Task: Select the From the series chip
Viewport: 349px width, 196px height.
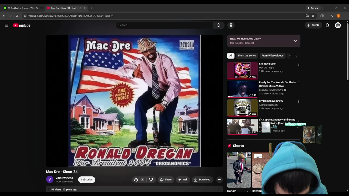Action: [x=247, y=56]
